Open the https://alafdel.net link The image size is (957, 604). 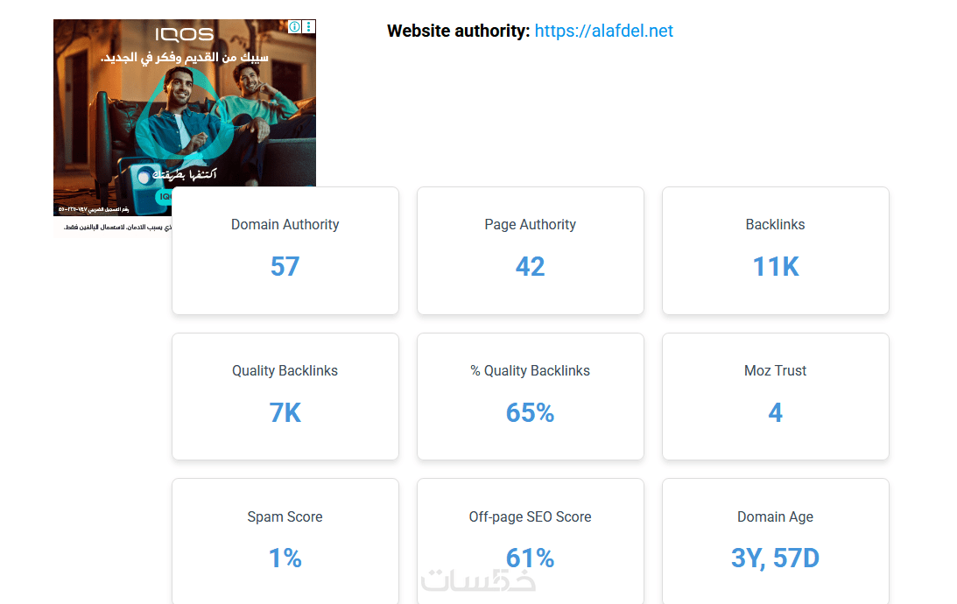coord(603,32)
